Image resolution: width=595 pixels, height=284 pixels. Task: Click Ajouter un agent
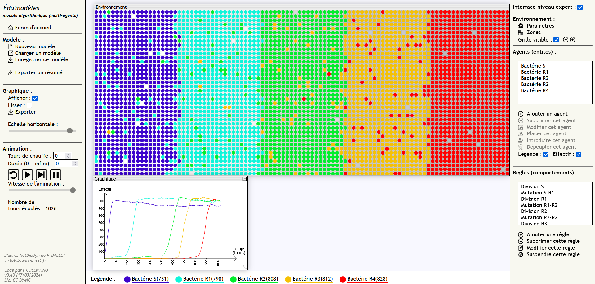pyautogui.click(x=547, y=114)
